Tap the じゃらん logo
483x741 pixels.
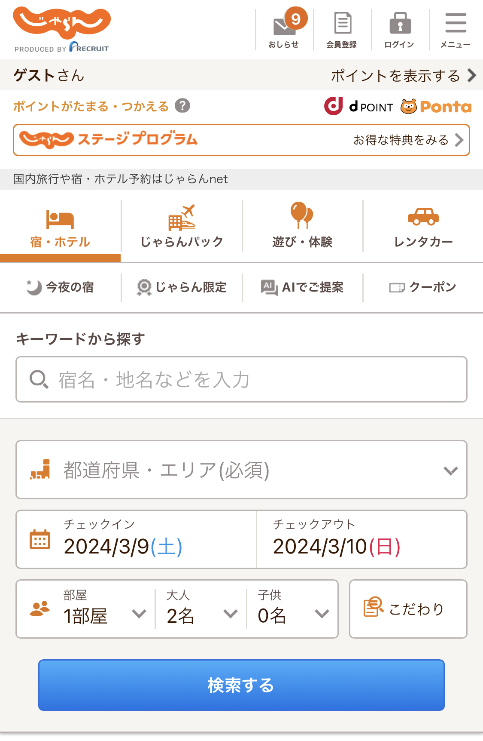(x=62, y=24)
